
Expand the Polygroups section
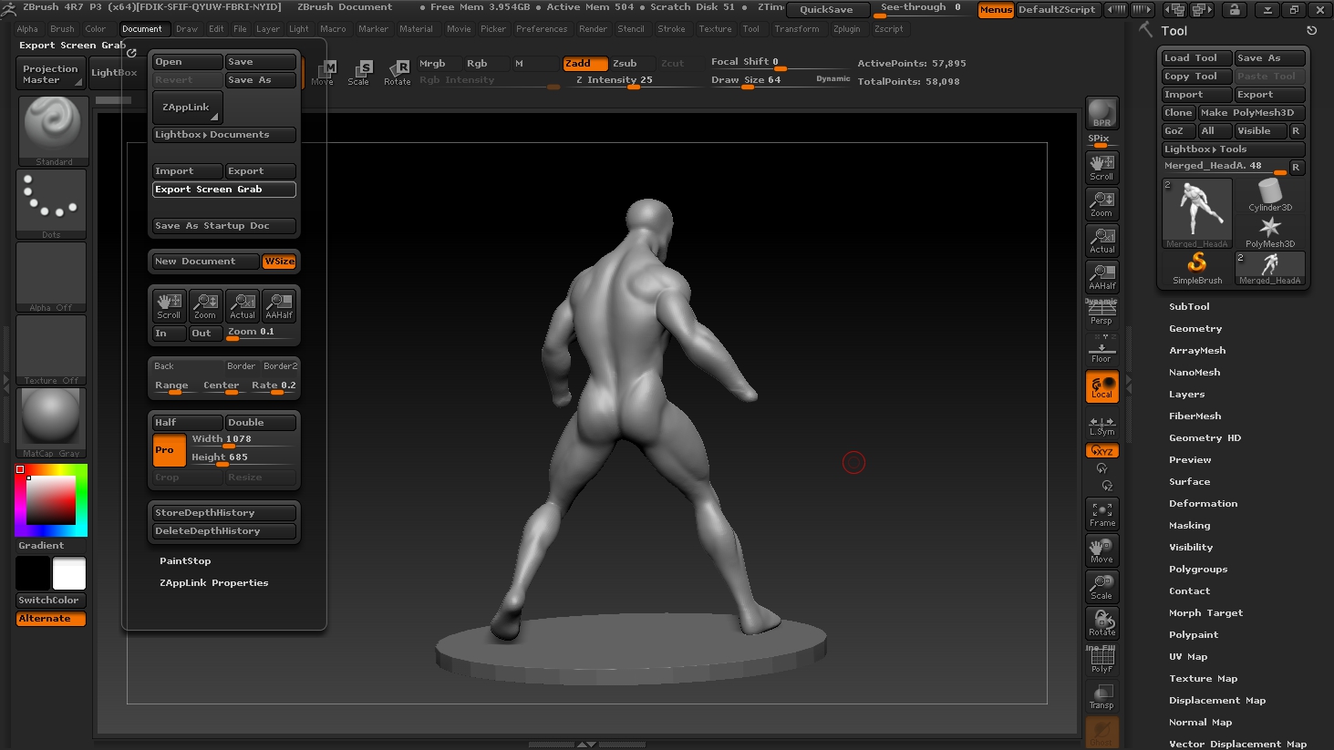click(x=1198, y=570)
